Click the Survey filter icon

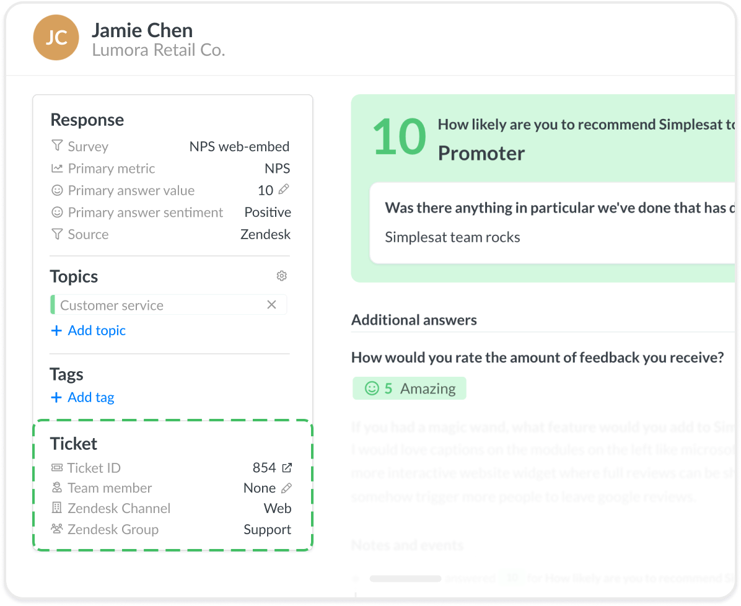[x=57, y=146]
